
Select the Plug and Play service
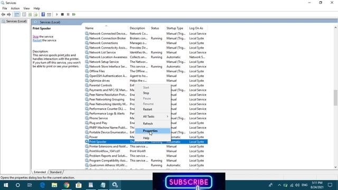(109, 123)
